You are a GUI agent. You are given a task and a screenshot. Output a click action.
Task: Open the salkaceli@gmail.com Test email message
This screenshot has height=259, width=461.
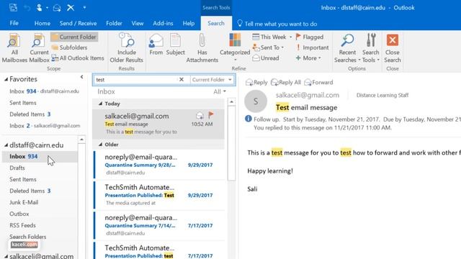pos(158,124)
